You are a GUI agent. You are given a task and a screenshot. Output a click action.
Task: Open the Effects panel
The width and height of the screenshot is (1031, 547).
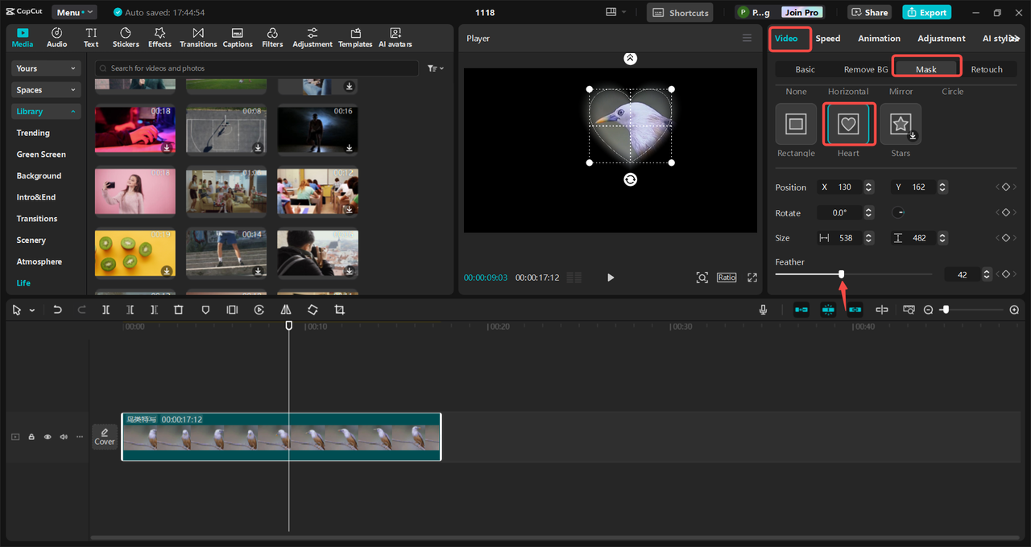point(159,37)
